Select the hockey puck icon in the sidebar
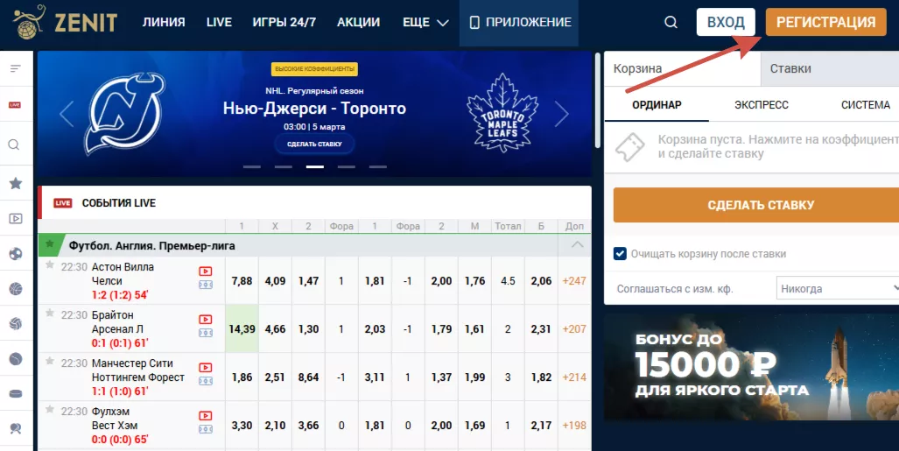This screenshot has height=451, width=899. 15,393
